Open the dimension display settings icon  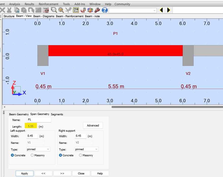click(76, 10)
